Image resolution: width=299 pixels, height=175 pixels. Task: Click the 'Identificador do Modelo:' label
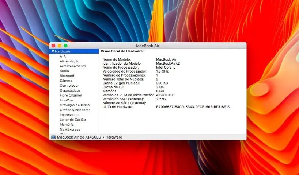122,63
